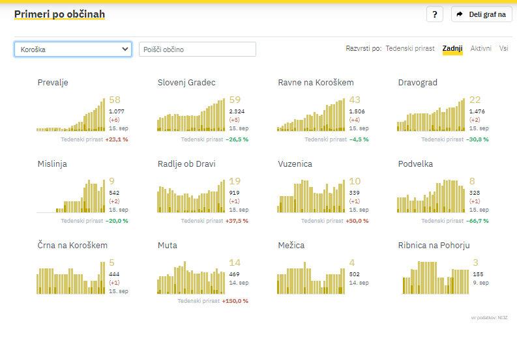Select the Vuzenica bar chart
The height and width of the screenshot is (342, 517).
[x=310, y=196]
